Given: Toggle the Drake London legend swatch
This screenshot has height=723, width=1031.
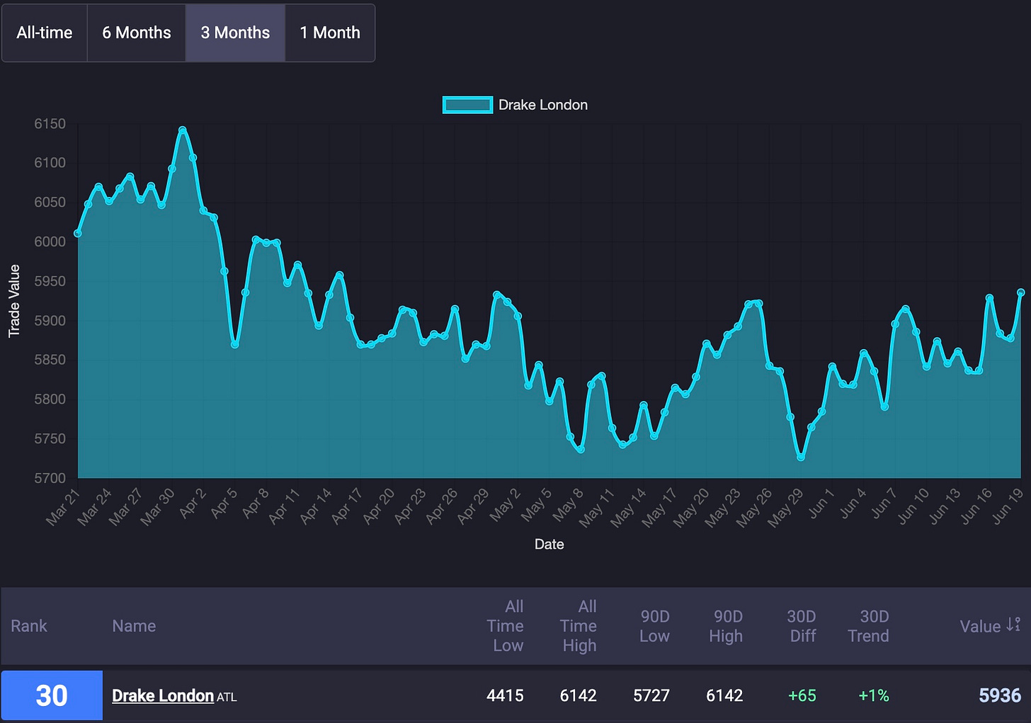Looking at the screenshot, I should (x=467, y=105).
